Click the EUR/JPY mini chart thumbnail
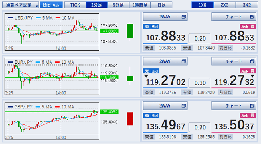 pos(52,76)
